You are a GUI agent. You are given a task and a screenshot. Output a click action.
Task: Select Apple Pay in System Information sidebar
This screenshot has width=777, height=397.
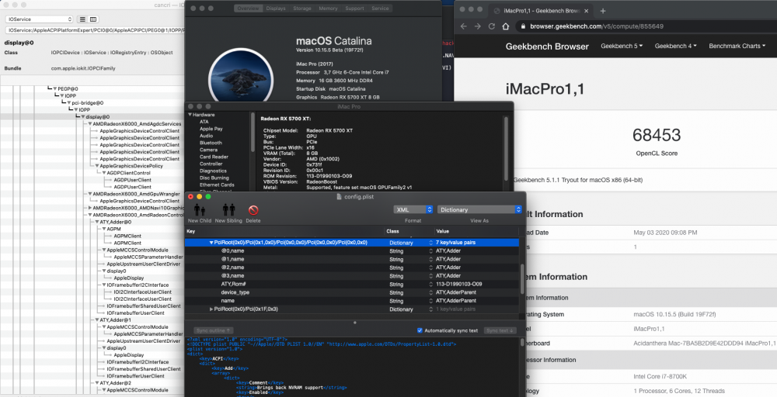click(x=211, y=129)
